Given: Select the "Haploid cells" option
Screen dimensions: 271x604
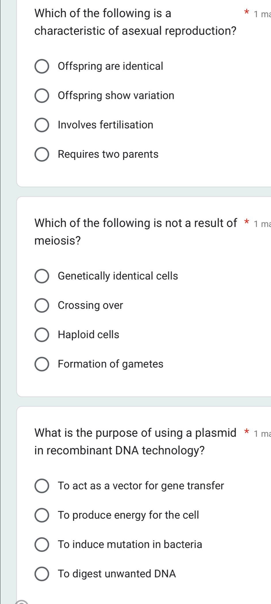Looking at the screenshot, I should (x=42, y=335).
